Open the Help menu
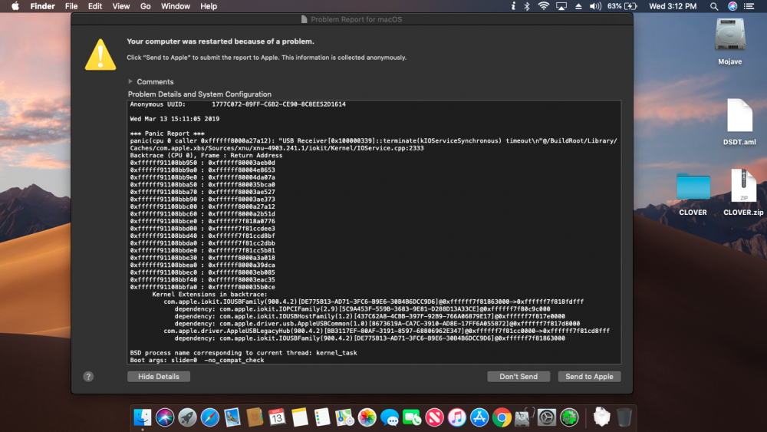This screenshot has height=432, width=767. point(209,6)
